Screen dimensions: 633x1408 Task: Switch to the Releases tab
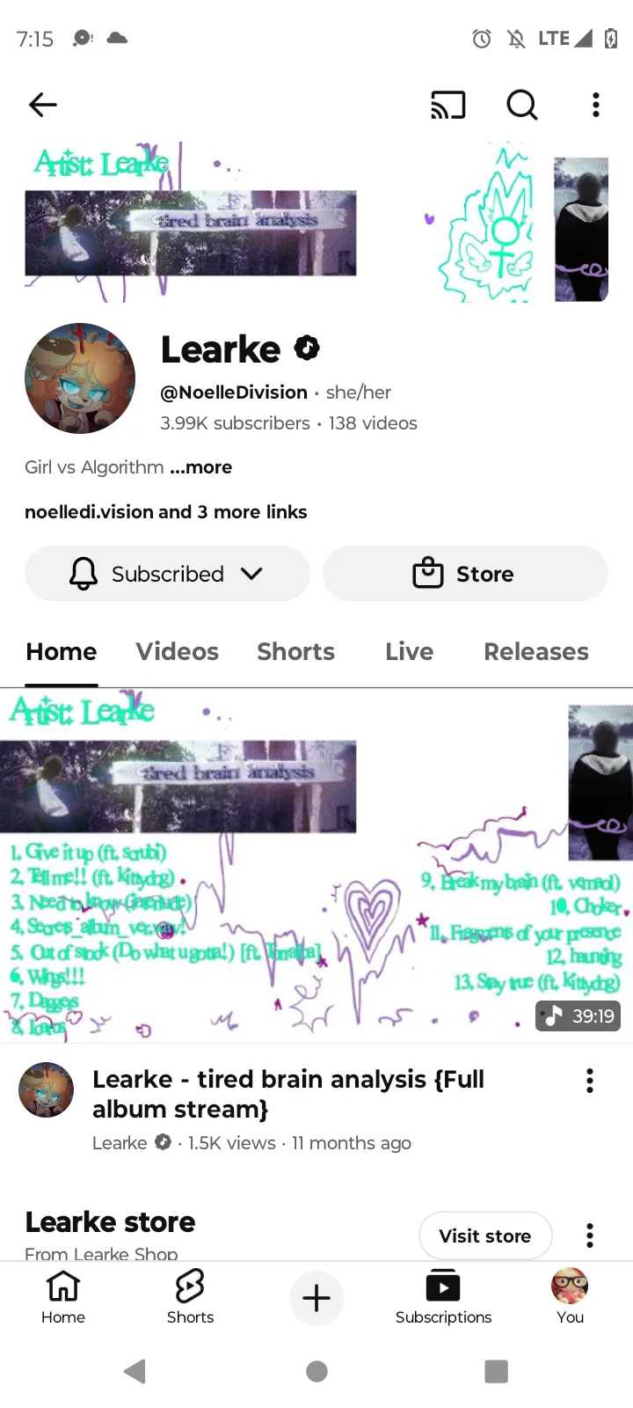[x=536, y=652]
